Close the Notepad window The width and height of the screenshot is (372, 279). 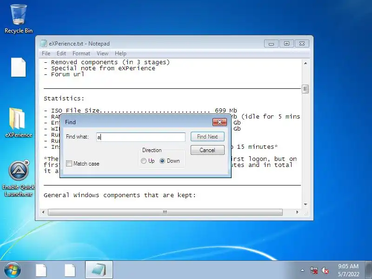[302, 44]
